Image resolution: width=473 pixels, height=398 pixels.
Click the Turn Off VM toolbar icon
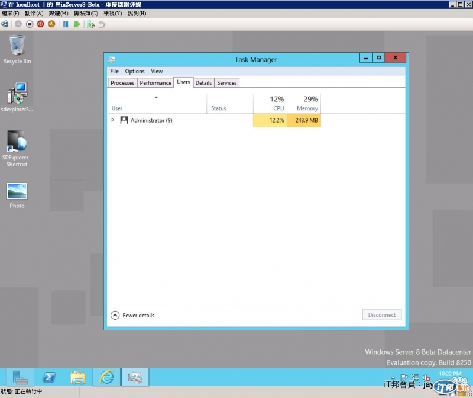point(30,24)
